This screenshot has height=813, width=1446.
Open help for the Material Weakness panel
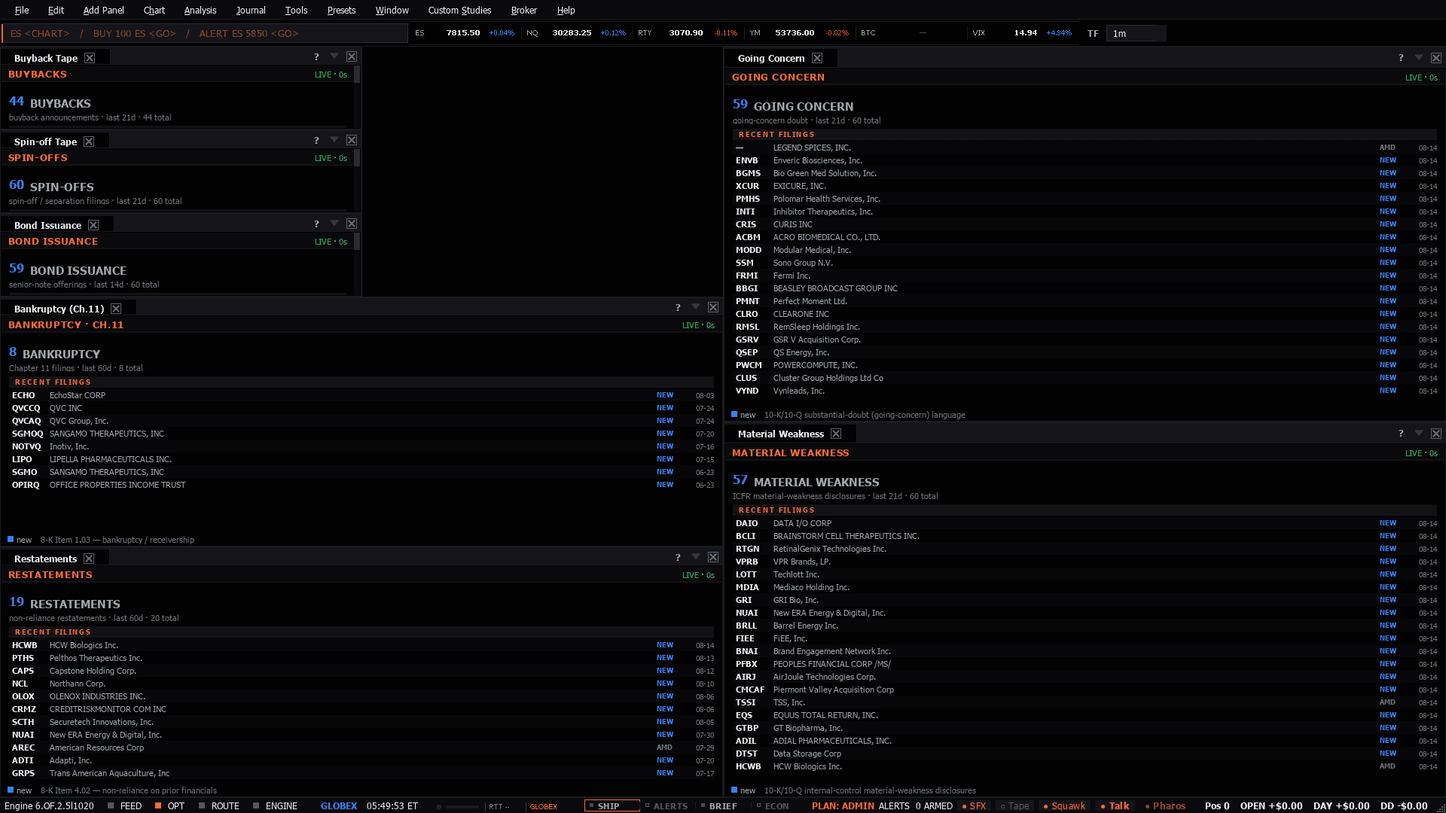1401,434
